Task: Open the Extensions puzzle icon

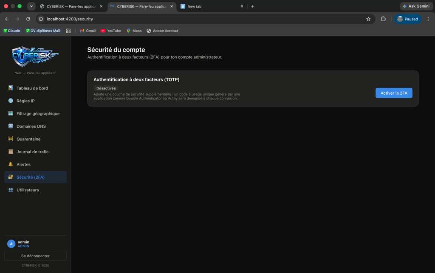Action: point(383,19)
